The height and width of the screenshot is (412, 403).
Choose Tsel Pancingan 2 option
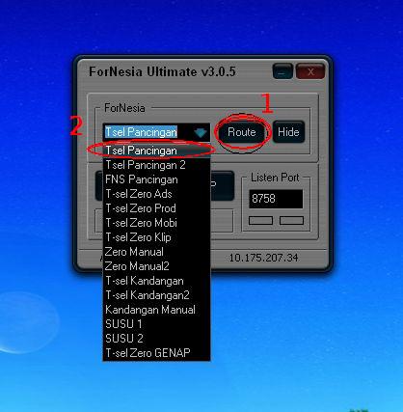[x=156, y=165]
